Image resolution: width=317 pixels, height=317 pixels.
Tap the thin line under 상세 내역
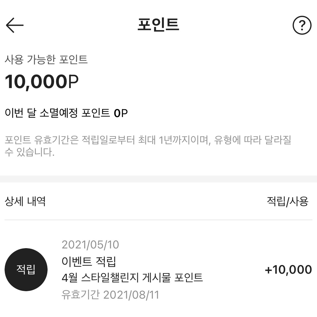click(158, 220)
